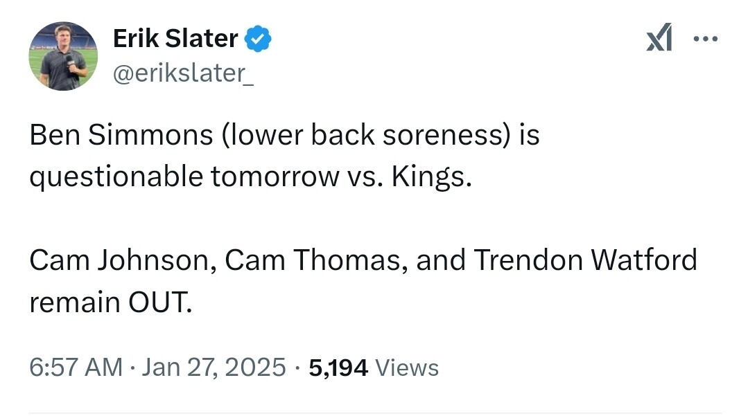The width and height of the screenshot is (748, 416).
Task: Click the word Views after the count
Action: coord(407,368)
